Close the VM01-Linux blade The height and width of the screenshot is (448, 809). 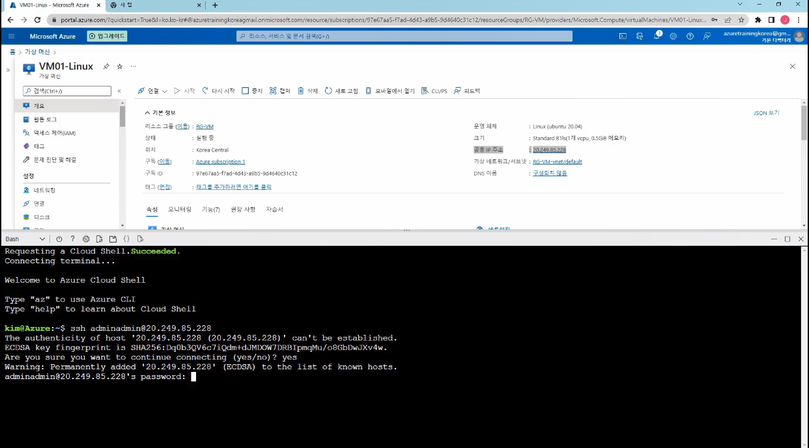[x=793, y=66]
